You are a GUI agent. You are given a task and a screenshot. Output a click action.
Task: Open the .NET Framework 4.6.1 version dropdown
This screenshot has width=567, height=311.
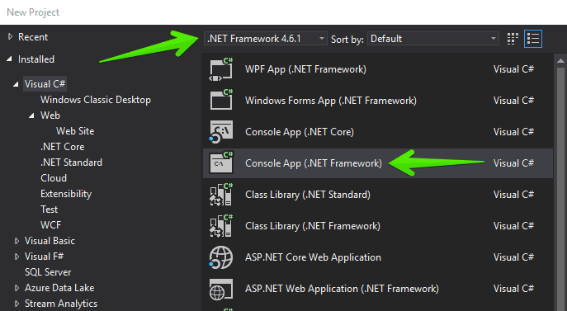point(266,38)
